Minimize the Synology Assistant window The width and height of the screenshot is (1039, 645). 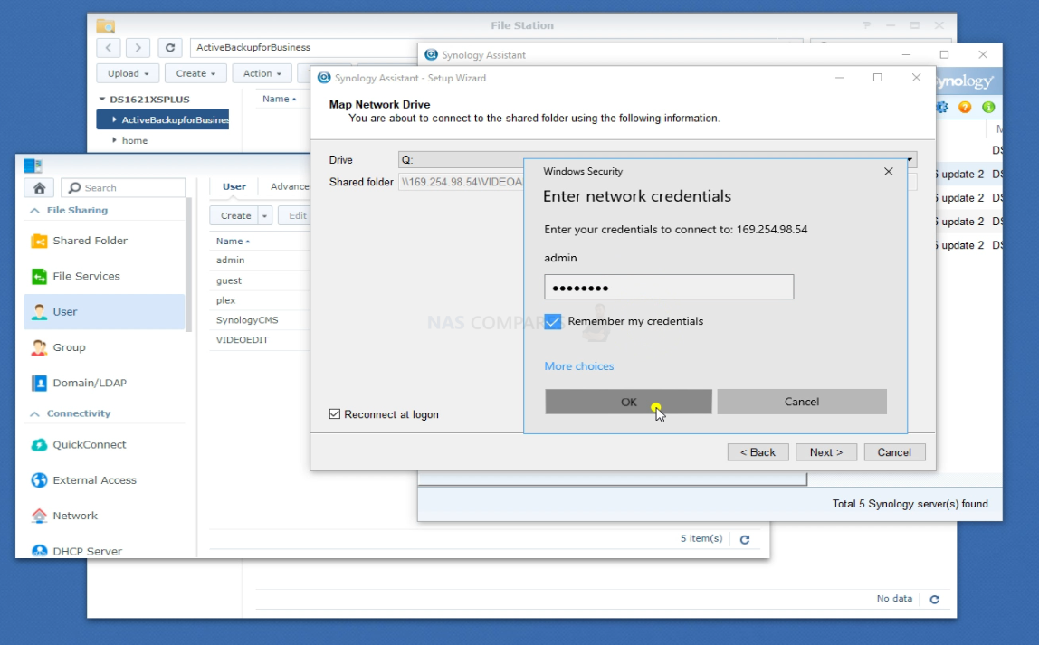click(x=907, y=55)
